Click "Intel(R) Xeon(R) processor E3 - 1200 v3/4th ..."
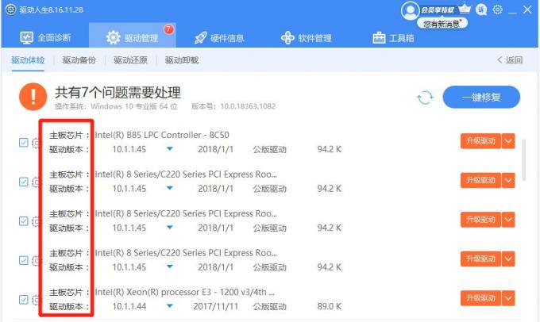This screenshot has width=540, height=322. (185, 292)
